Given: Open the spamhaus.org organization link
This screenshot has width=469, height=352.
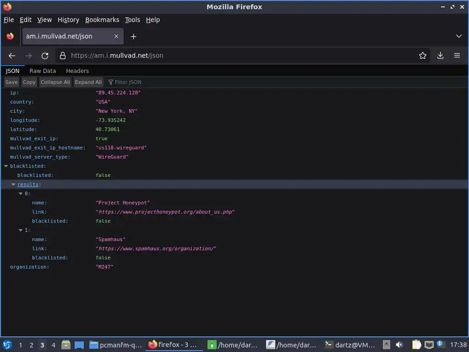Looking at the screenshot, I should (156, 248).
